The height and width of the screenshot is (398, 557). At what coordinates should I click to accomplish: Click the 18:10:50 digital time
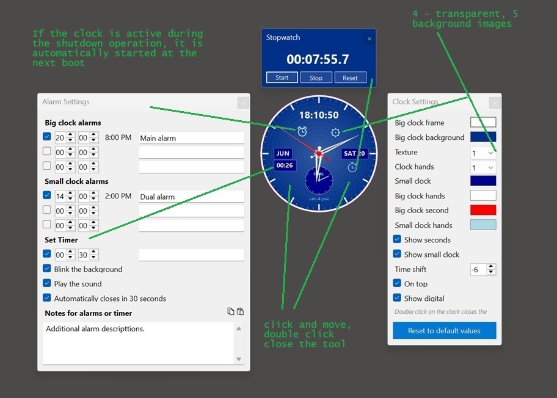pos(319,115)
